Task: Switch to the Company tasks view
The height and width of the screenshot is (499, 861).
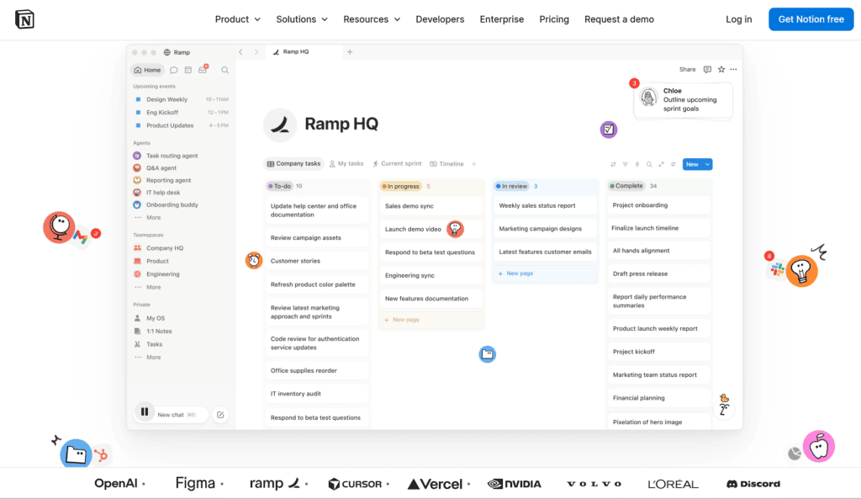Action: click(293, 164)
